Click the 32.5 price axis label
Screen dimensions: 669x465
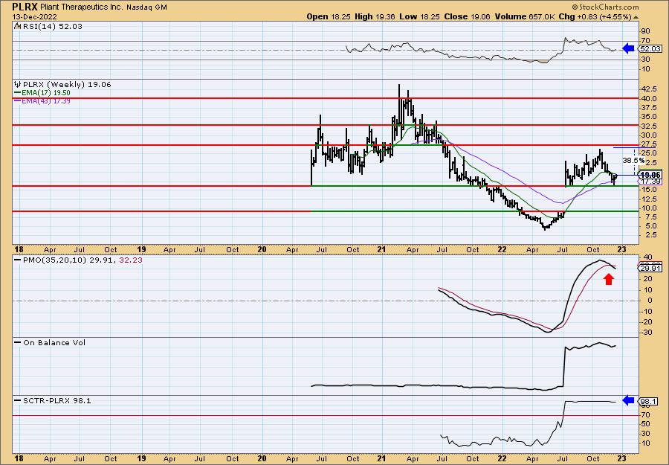(x=648, y=126)
